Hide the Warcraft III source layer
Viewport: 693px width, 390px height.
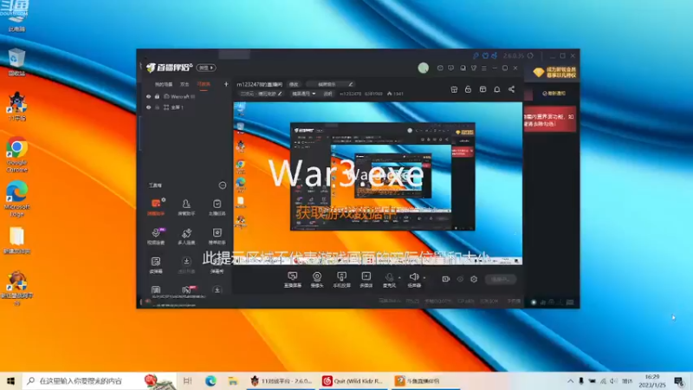coord(148,96)
